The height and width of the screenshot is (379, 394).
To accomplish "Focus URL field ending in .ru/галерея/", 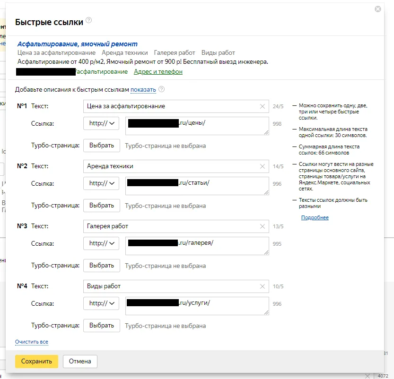I will pos(197,246).
